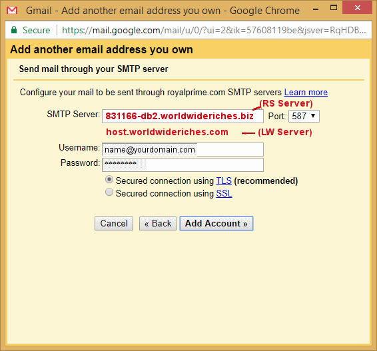Click the 'Send mail through your SMTP server' heading
Image resolution: width=377 pixels, height=351 pixels.
[93, 69]
